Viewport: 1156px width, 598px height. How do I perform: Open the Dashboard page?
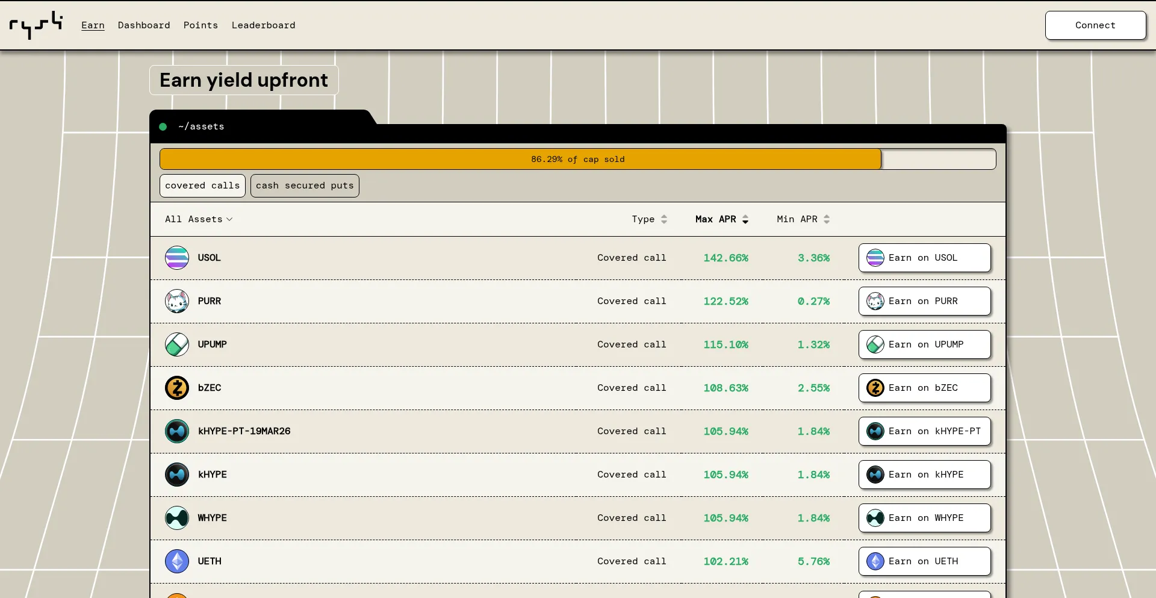tap(144, 25)
